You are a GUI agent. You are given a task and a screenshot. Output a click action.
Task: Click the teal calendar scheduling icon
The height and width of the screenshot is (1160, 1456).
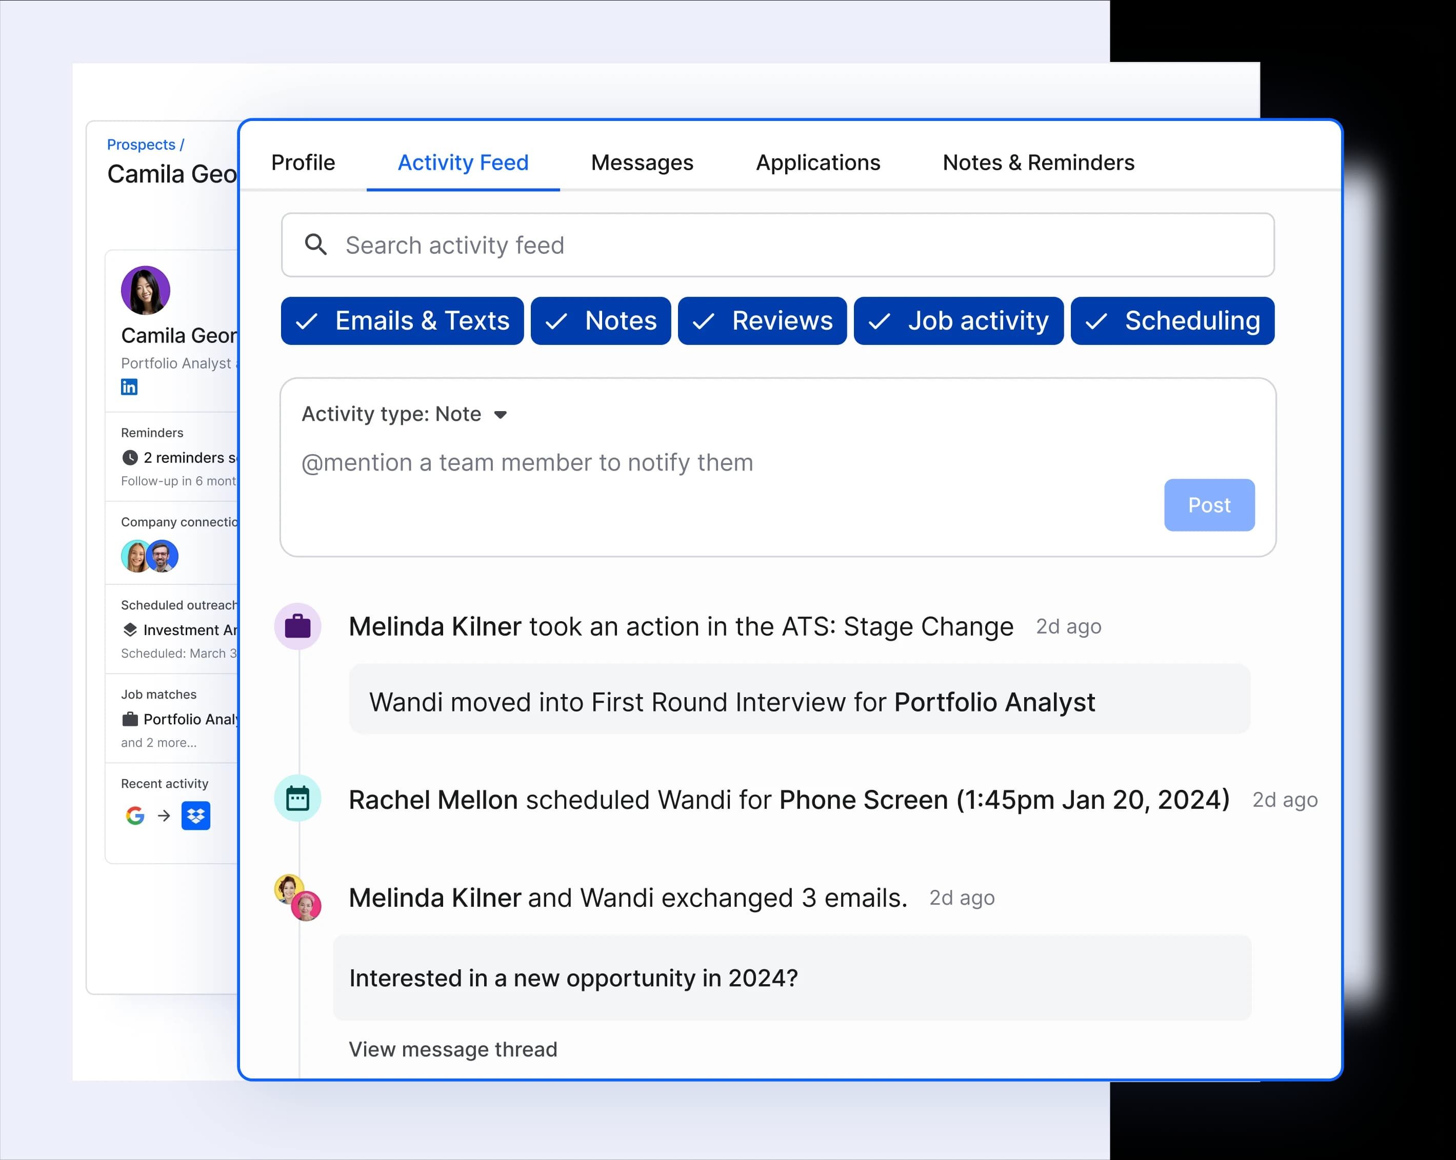[x=298, y=798]
